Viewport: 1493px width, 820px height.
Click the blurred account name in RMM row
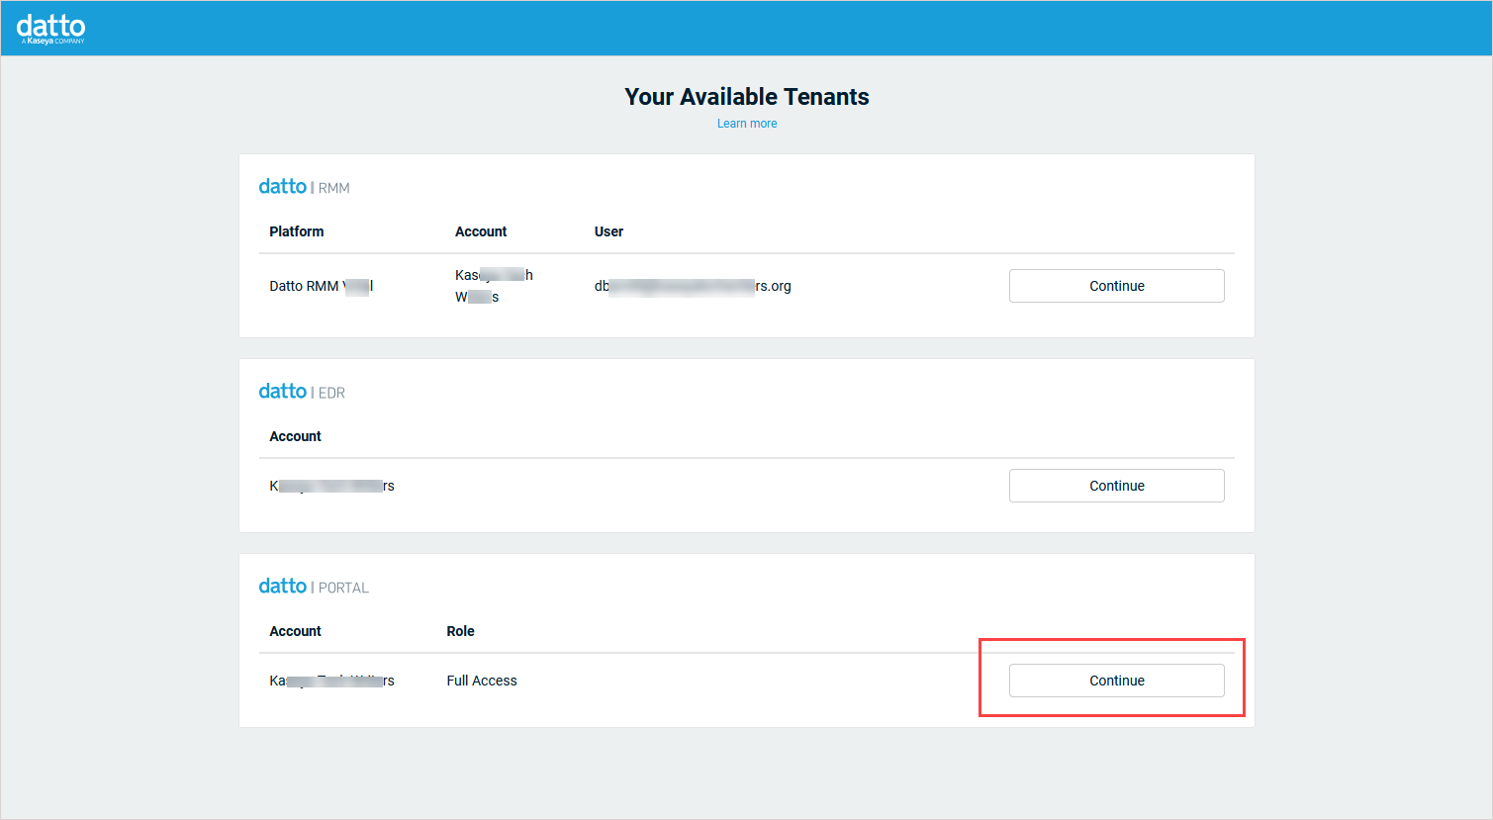(494, 286)
